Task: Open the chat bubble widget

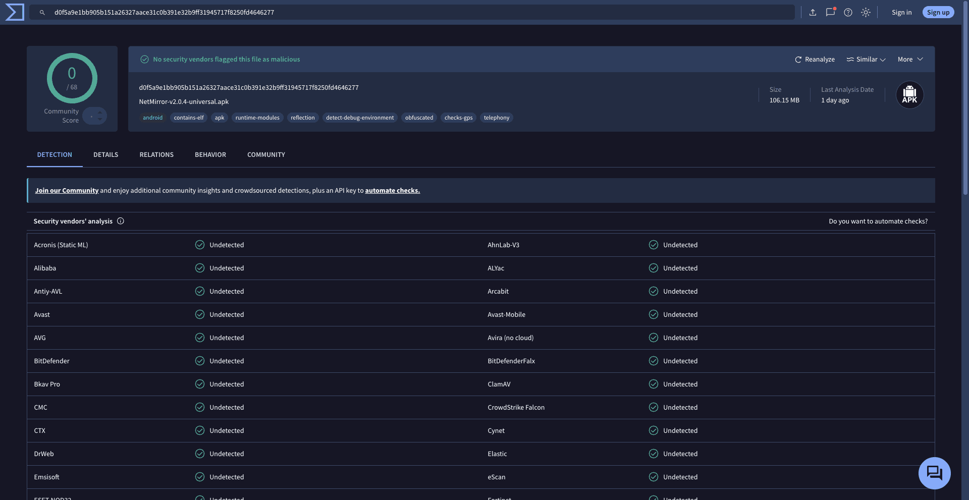Action: [934, 473]
